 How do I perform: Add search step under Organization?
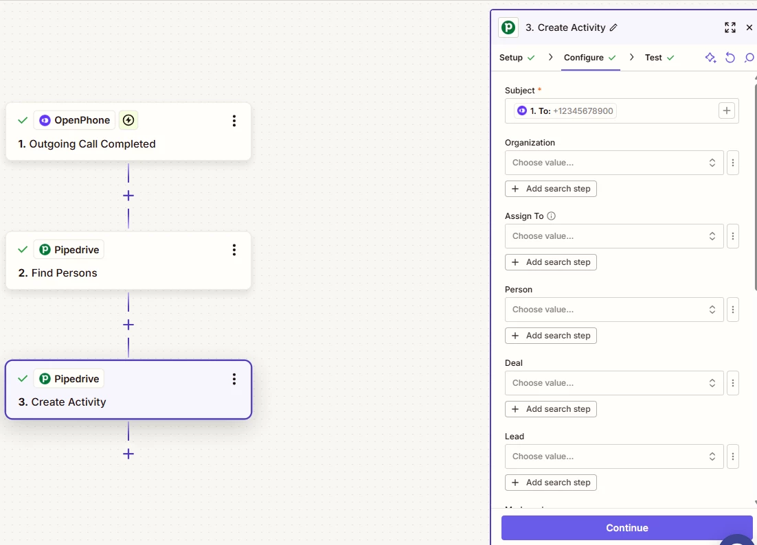tap(551, 189)
